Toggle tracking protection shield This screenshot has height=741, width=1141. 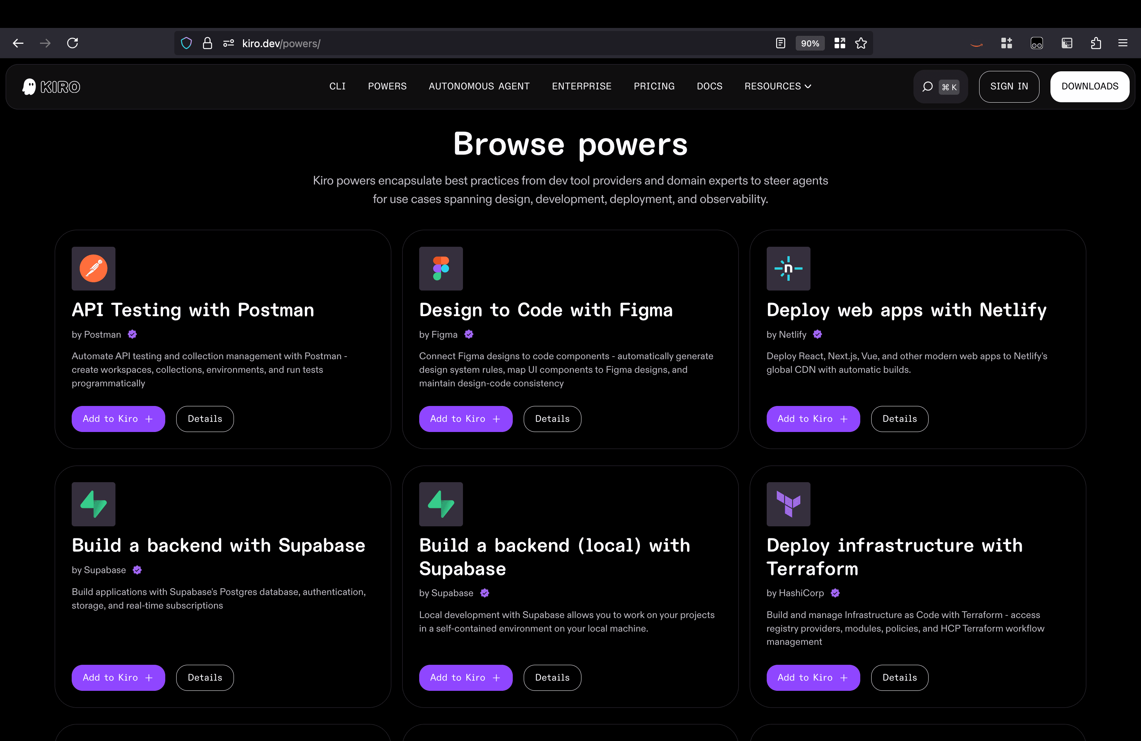pyautogui.click(x=186, y=43)
